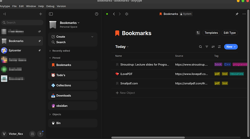Click the blue C++ tag
The height and width of the screenshot is (139, 250).
(227, 64)
